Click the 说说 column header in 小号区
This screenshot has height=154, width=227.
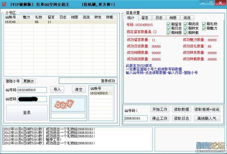87,17
